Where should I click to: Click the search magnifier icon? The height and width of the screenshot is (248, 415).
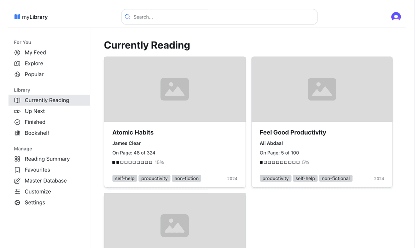point(128,17)
